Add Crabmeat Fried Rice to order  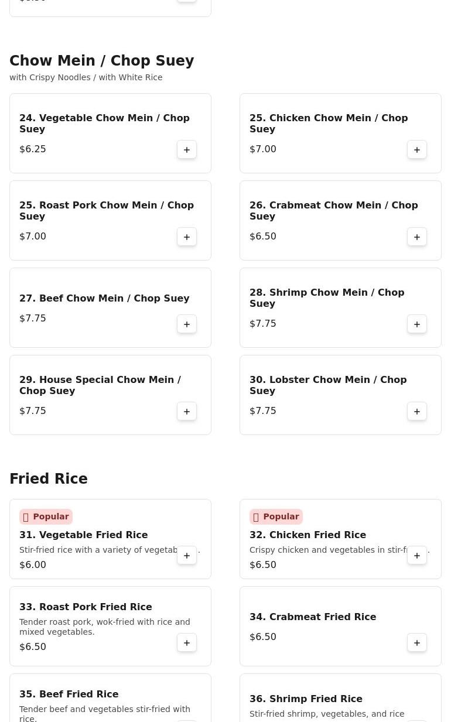point(417,643)
